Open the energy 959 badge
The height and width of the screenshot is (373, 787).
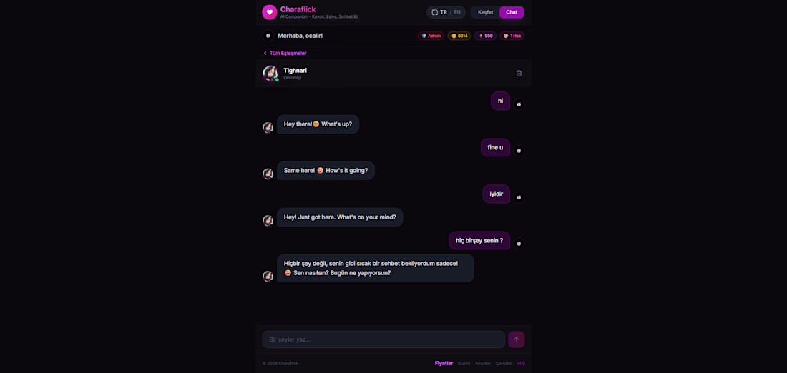(x=485, y=36)
